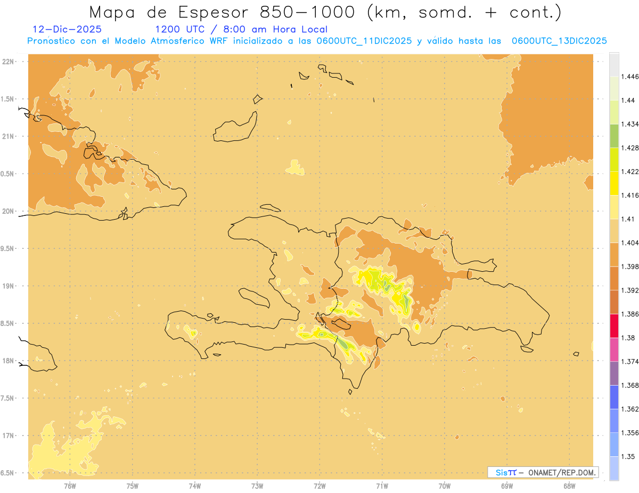Click the latitude label '22N'
The width and height of the screenshot is (639, 493).
coord(7,62)
